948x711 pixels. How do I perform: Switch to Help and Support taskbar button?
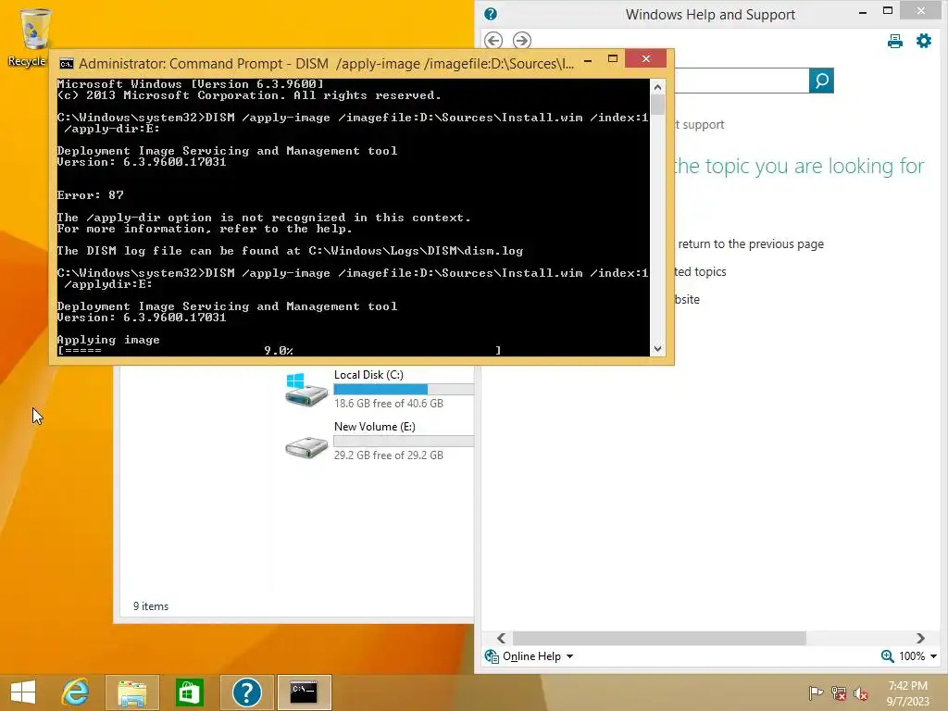click(246, 692)
